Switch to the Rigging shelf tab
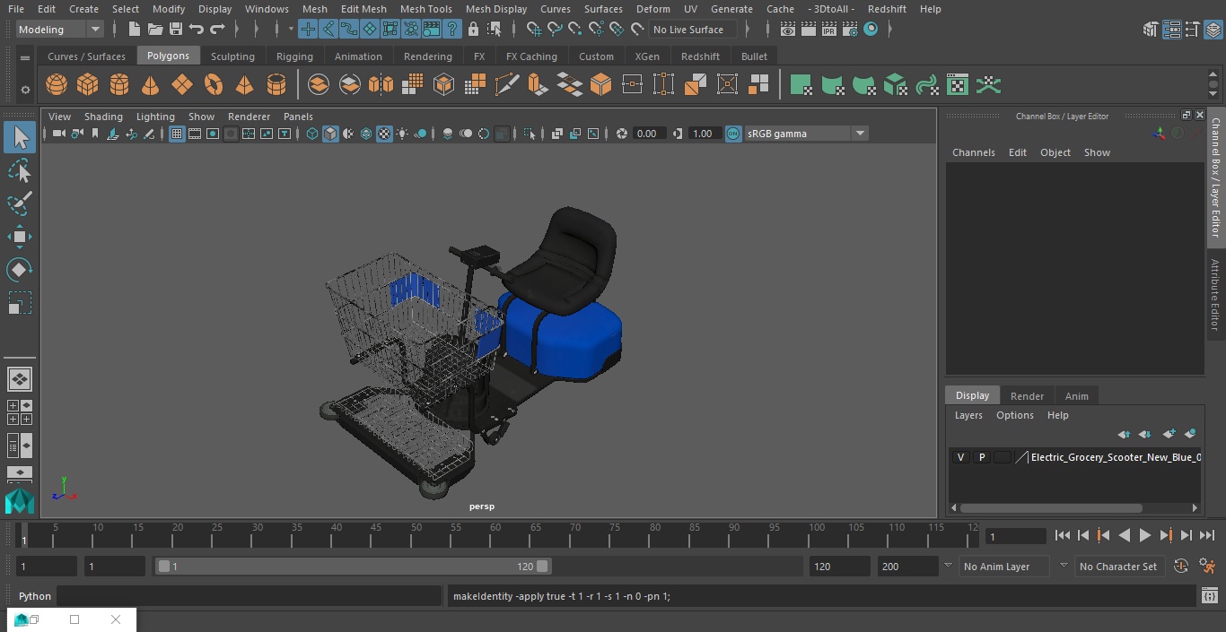This screenshot has height=632, width=1226. [294, 56]
